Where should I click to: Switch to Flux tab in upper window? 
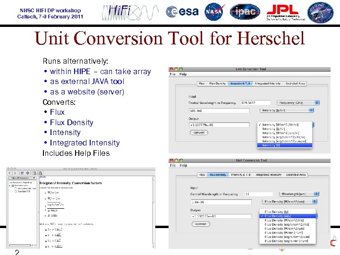(202, 84)
